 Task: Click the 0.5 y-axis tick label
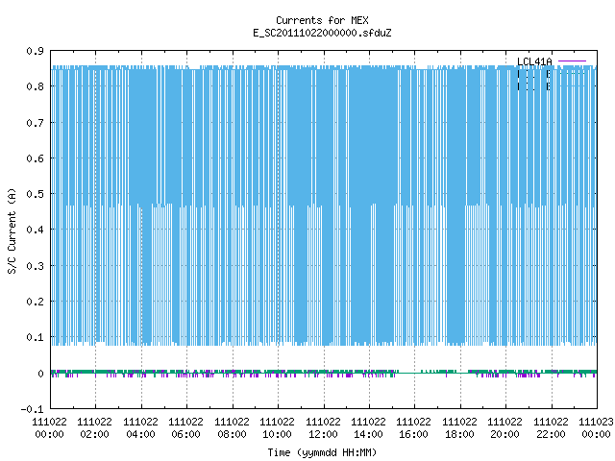pyautogui.click(x=35, y=194)
